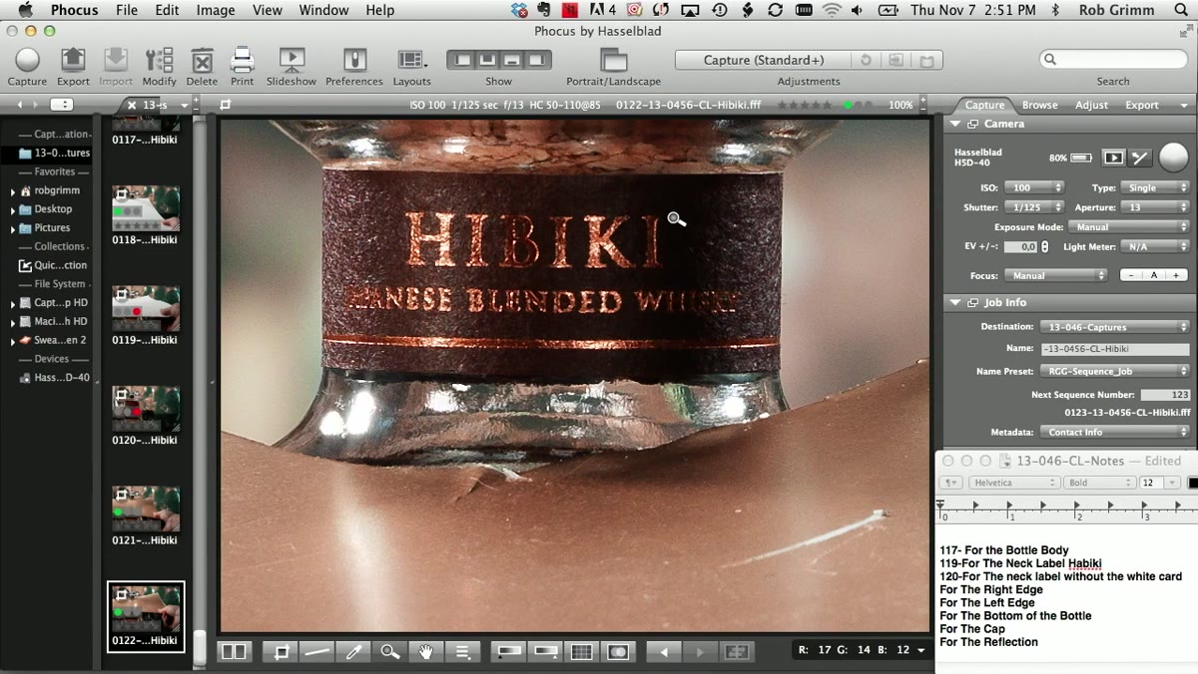Click the Delete toolbar icon
The image size is (1198, 674).
pos(202,60)
